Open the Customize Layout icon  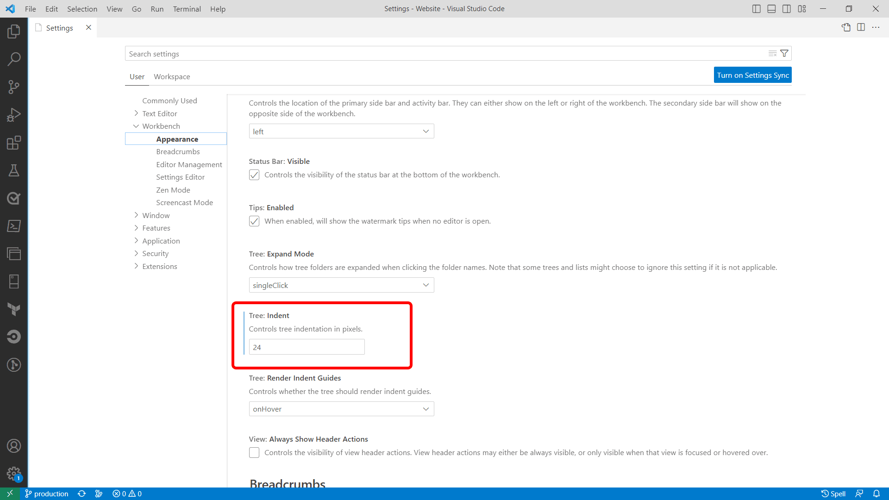(802, 9)
